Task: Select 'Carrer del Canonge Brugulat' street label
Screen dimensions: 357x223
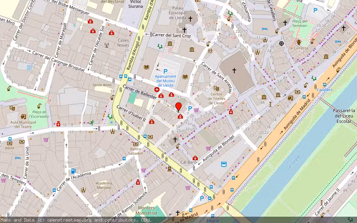Action: click(58, 61)
